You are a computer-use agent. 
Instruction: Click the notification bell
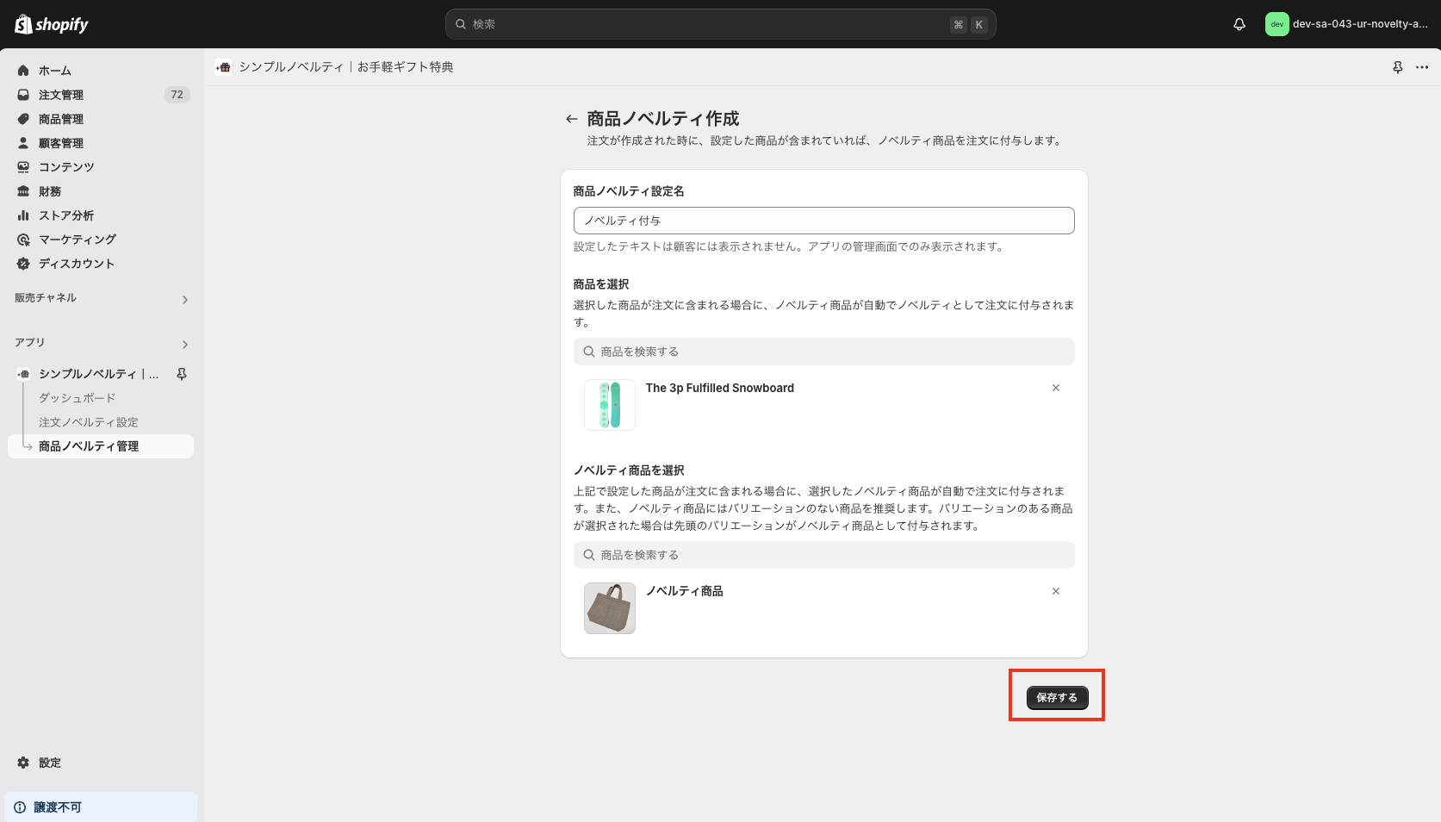pyautogui.click(x=1239, y=24)
